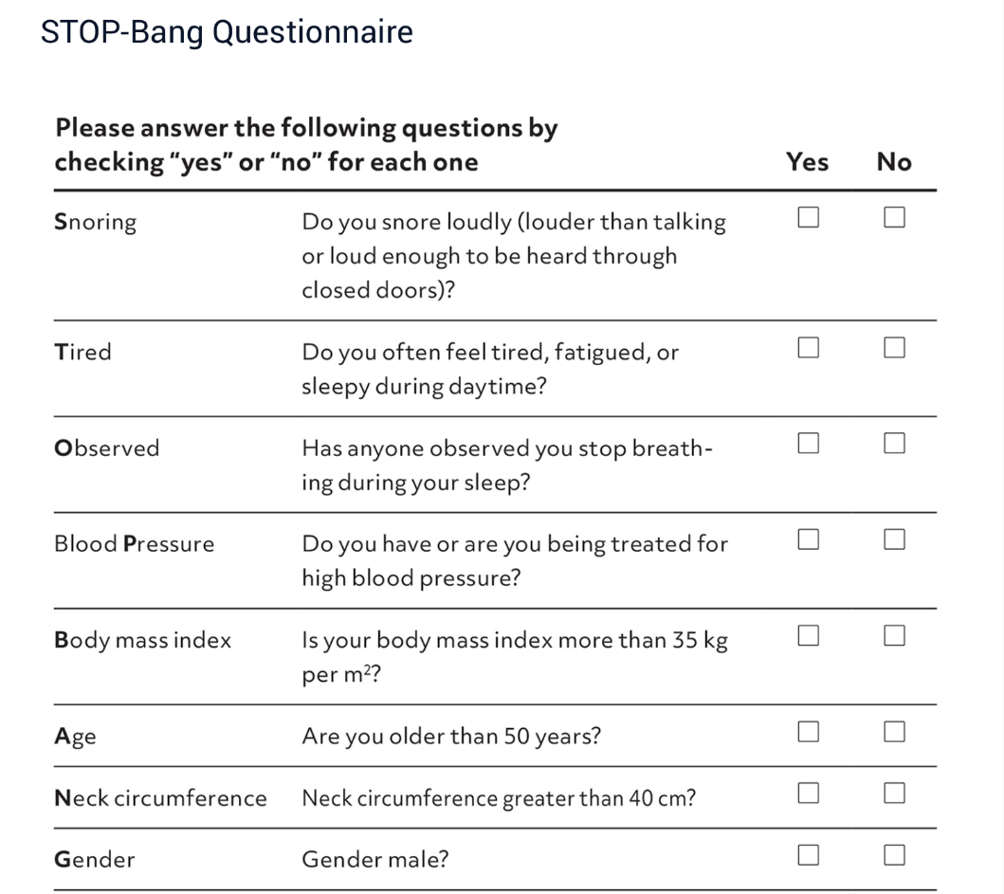Click the snore loudly question text
This screenshot has height=894, width=1004.
(514, 256)
